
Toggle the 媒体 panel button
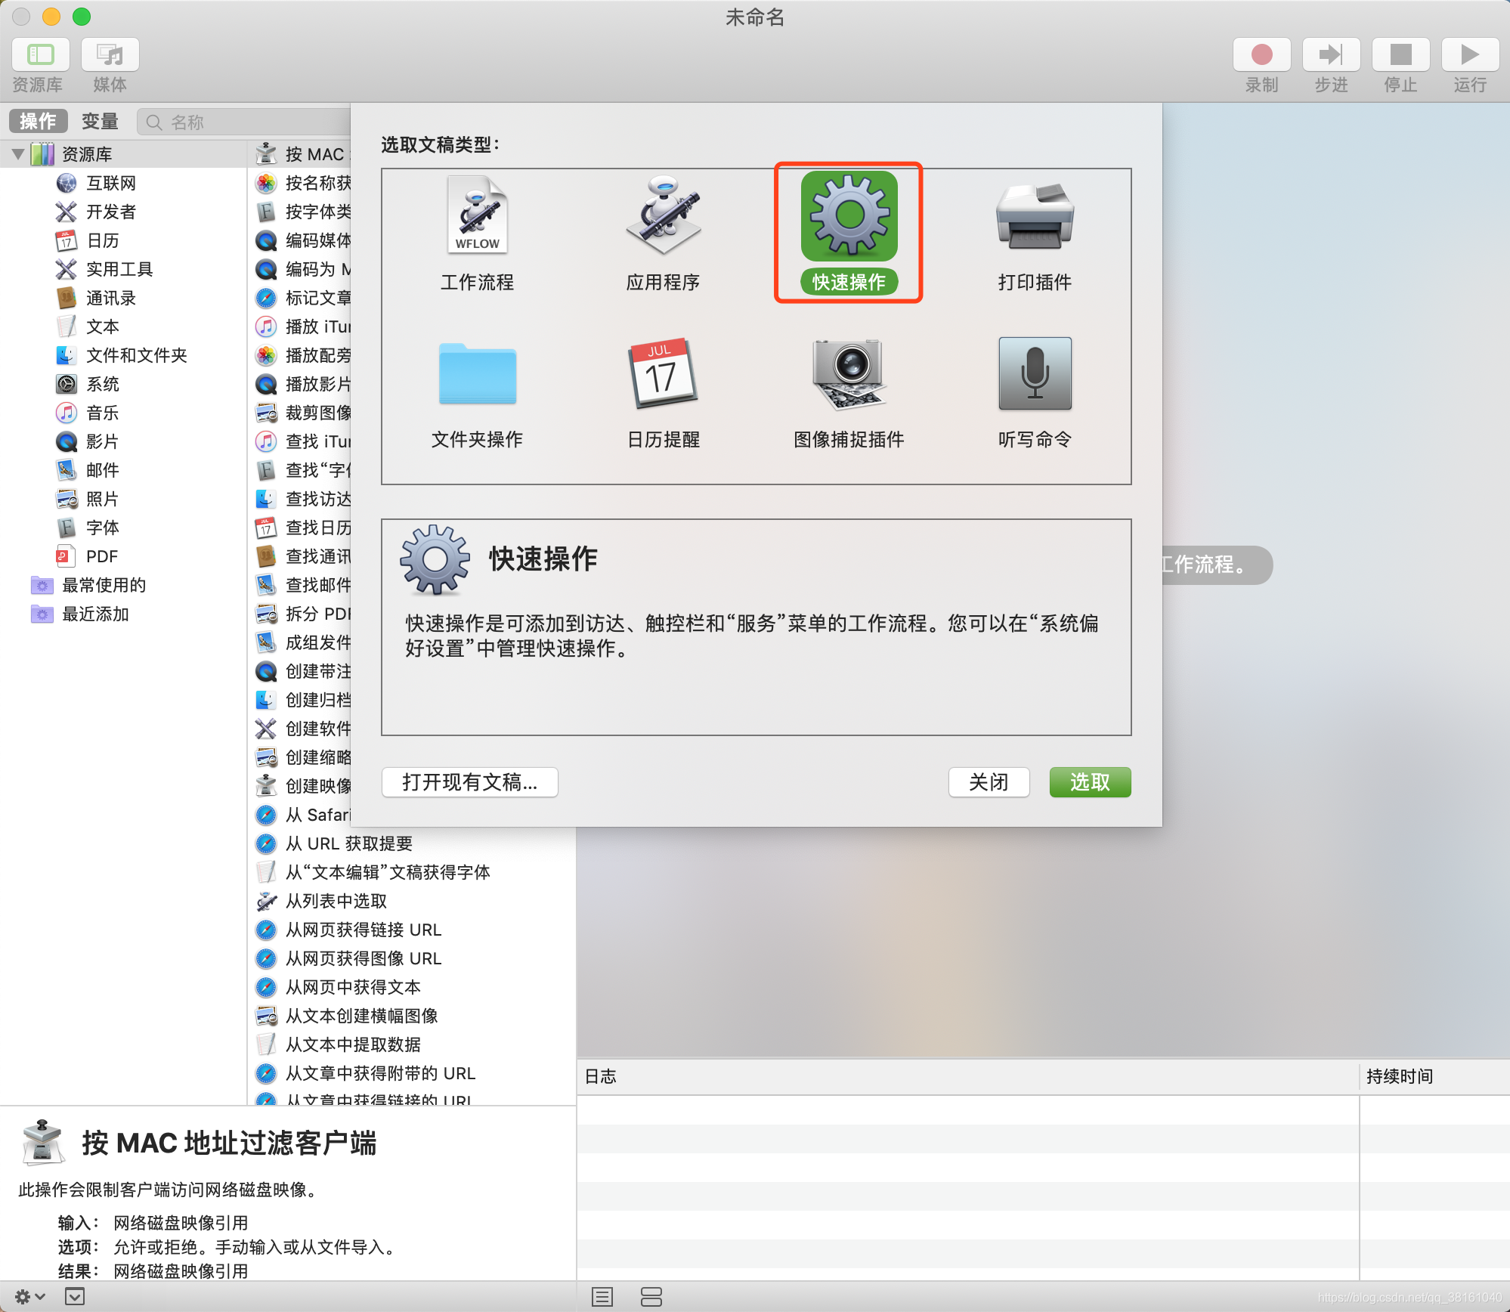[109, 54]
